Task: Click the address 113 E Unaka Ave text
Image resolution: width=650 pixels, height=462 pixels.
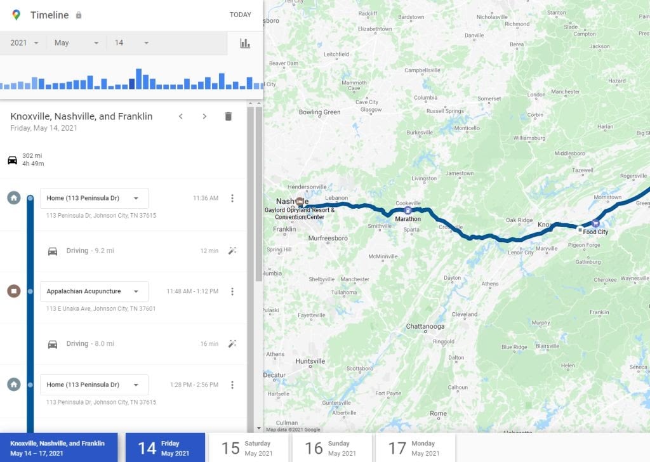Action: [x=101, y=308]
